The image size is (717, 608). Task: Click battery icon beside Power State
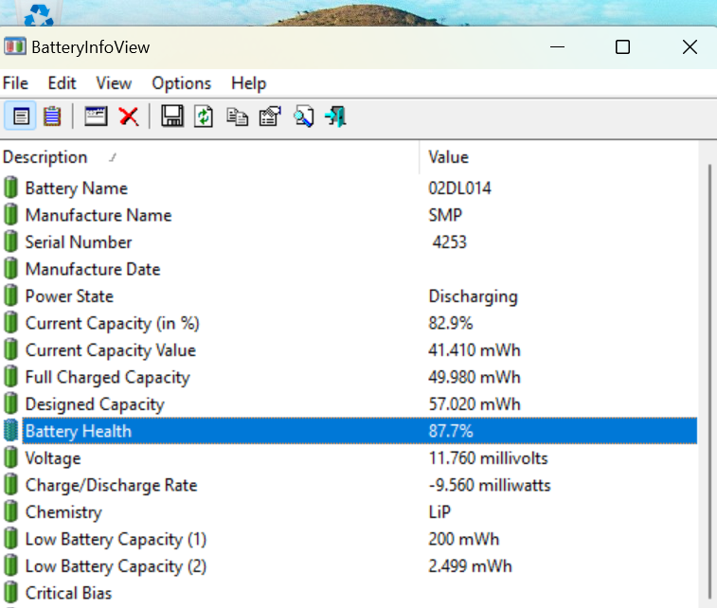tap(11, 295)
